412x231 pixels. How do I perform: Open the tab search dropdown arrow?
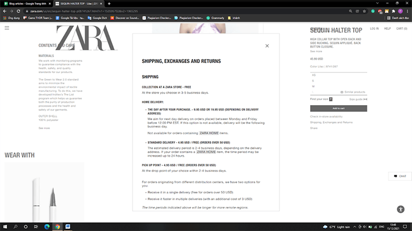377,3
